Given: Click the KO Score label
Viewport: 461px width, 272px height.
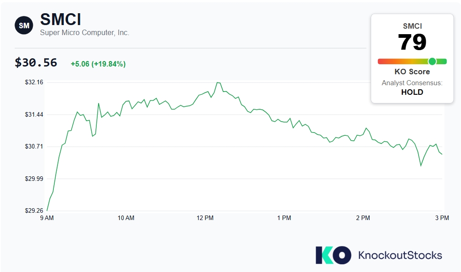Looking at the screenshot, I should point(412,72).
